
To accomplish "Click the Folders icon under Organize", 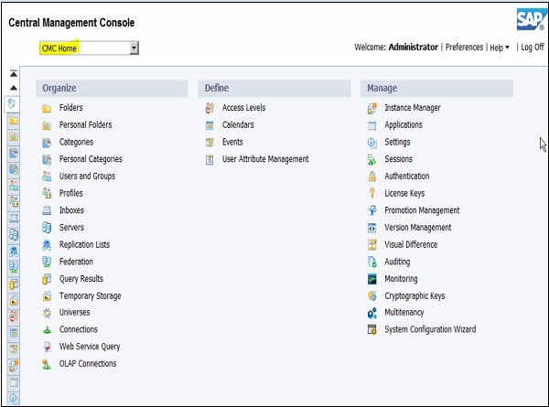I will click(x=47, y=108).
